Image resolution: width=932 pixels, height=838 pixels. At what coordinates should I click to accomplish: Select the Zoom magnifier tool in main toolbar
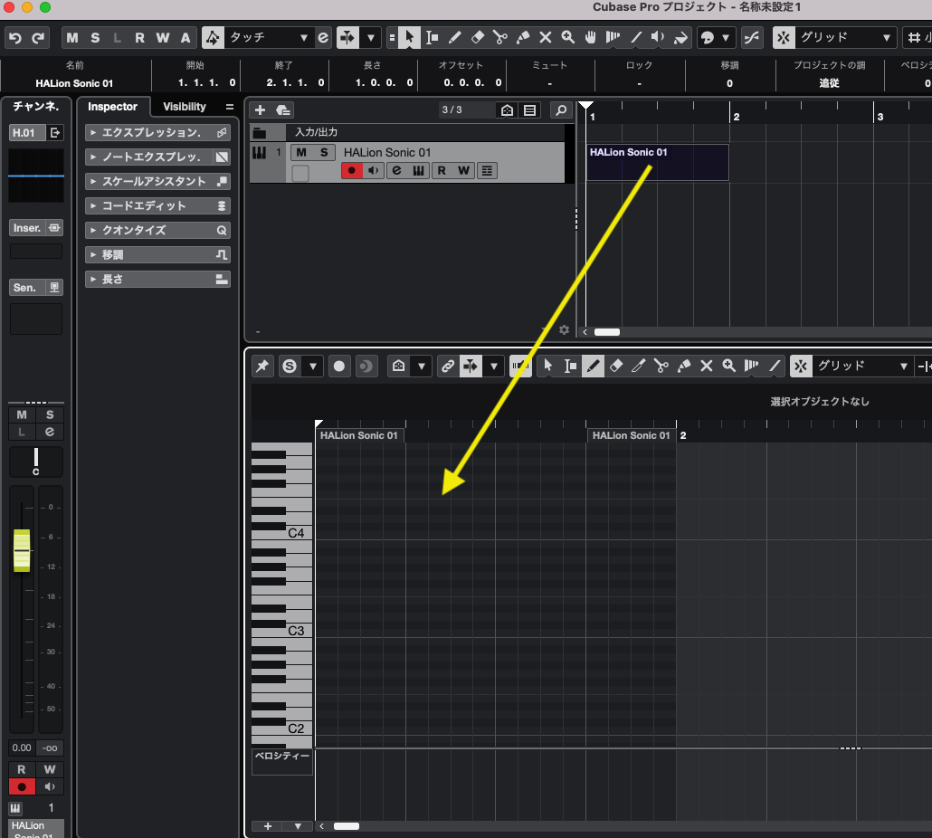(567, 38)
